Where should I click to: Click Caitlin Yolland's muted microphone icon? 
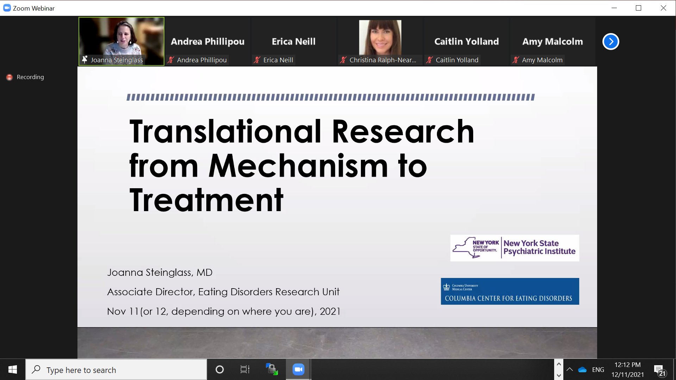[430, 60]
